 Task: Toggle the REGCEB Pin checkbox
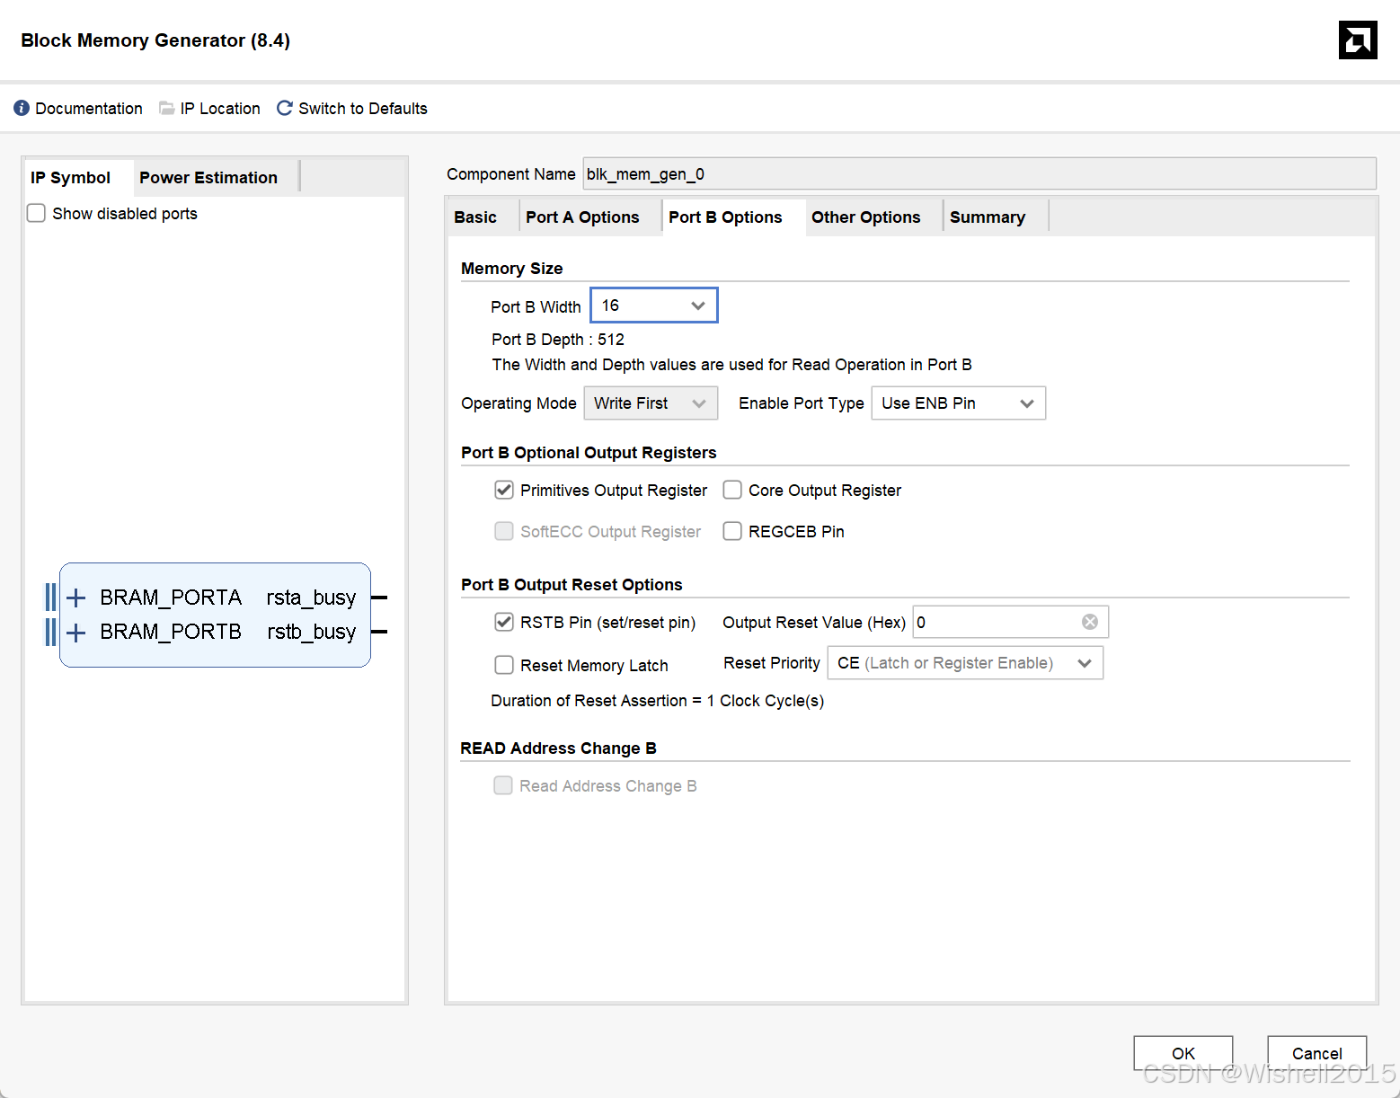point(732,531)
